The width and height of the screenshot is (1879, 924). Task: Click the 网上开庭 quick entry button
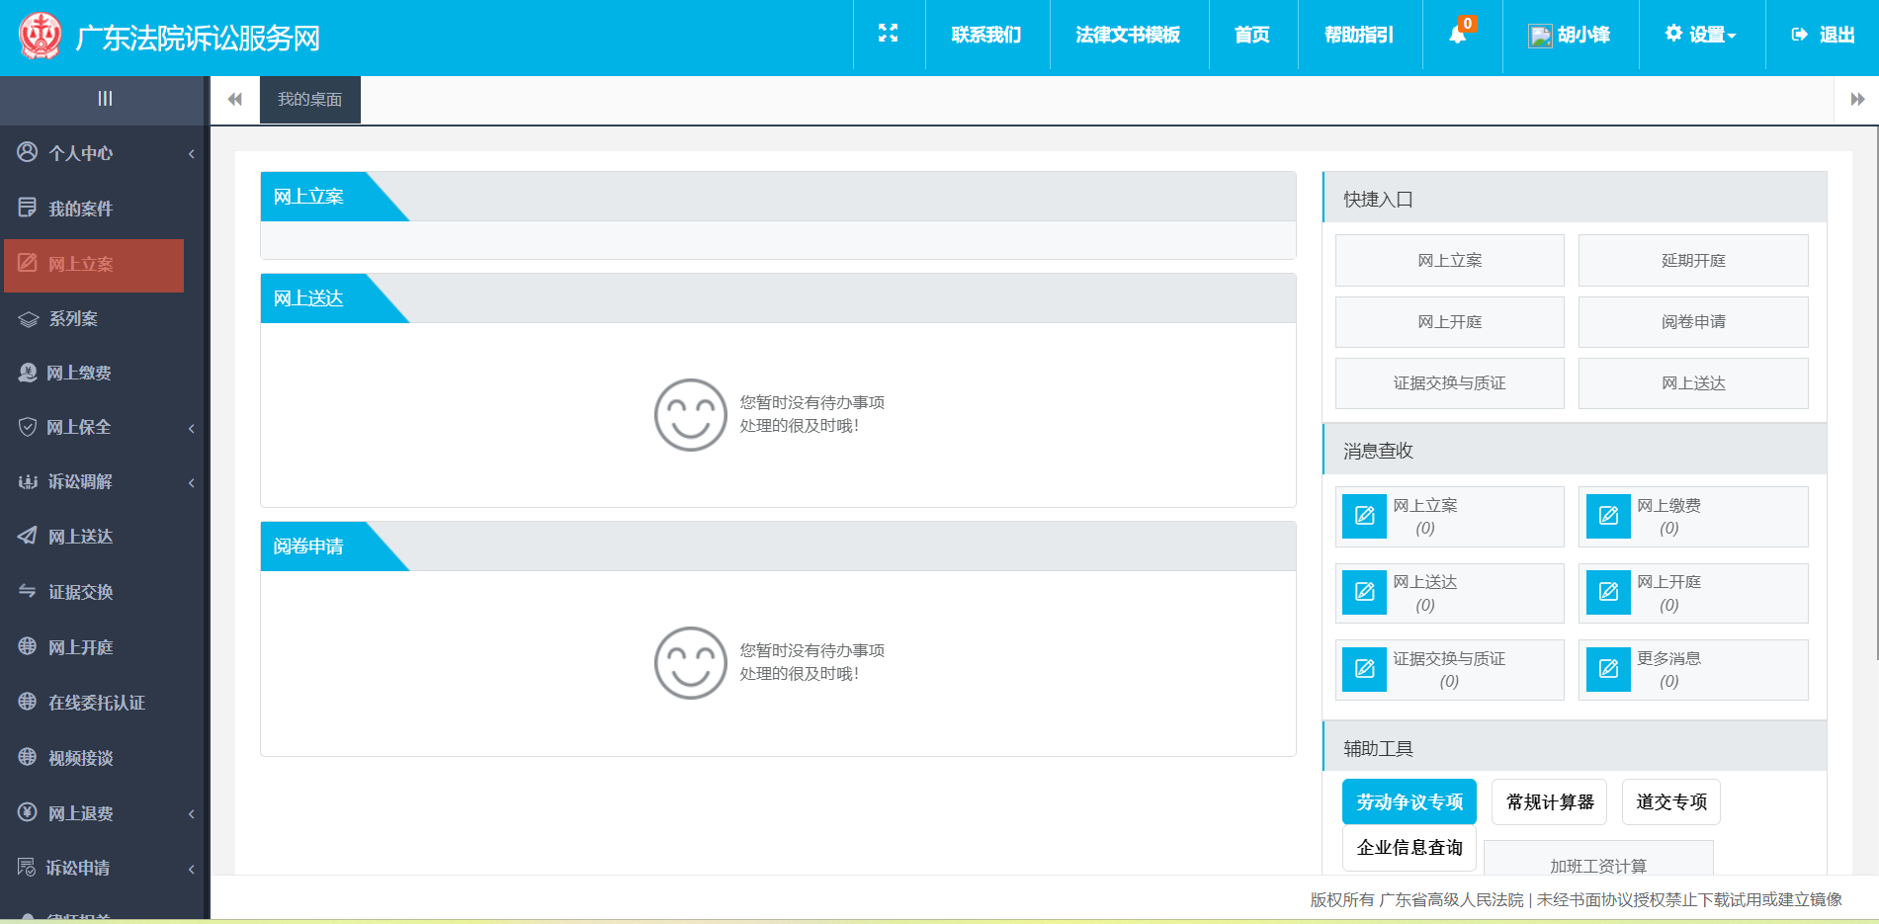click(1449, 321)
